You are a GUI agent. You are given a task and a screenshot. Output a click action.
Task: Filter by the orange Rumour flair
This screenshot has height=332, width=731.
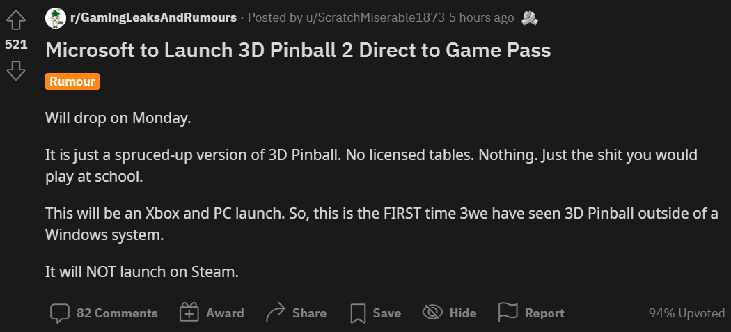72,81
